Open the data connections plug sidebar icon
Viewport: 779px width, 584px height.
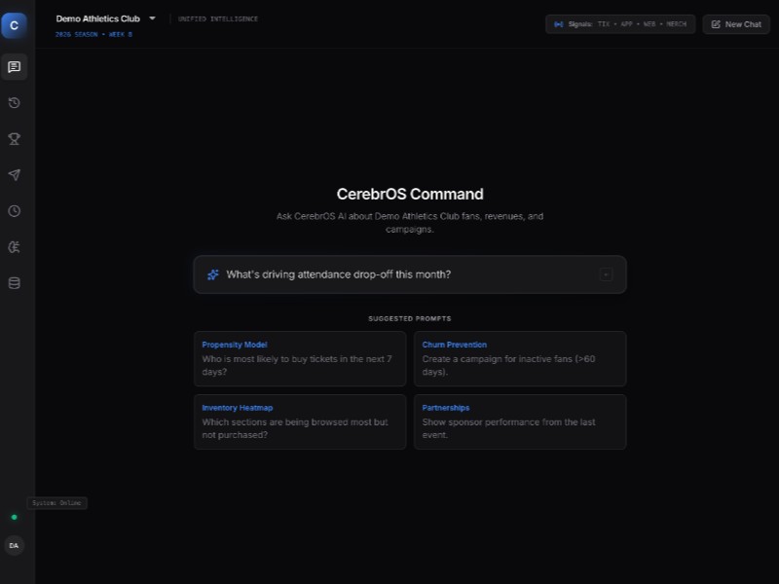[x=14, y=246]
